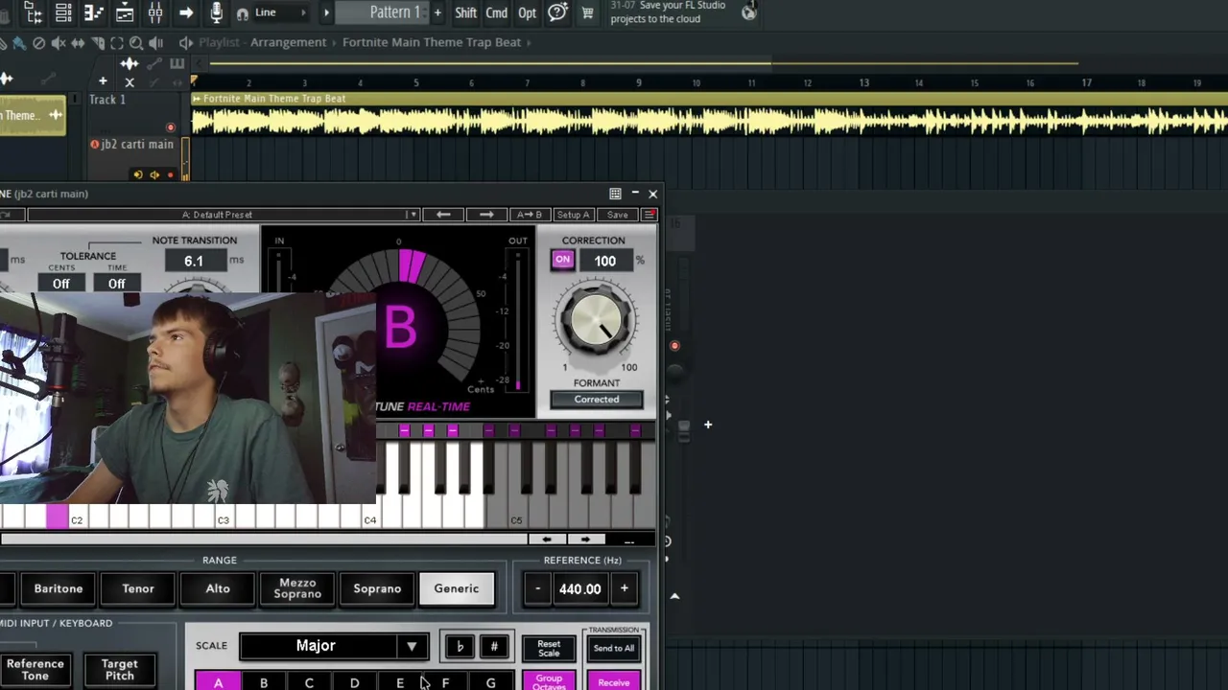Toggle the flat accidental button
This screenshot has width=1228, height=690.
[460, 647]
